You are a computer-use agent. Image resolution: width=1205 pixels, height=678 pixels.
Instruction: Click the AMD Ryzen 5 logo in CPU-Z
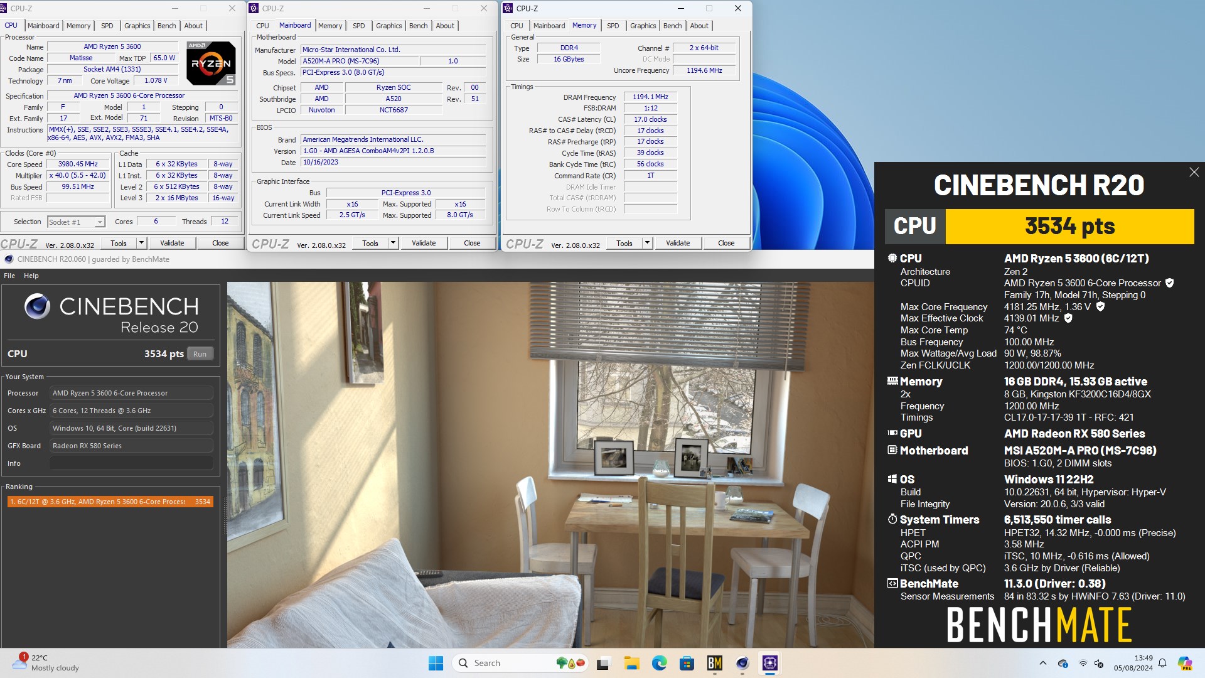pyautogui.click(x=211, y=63)
